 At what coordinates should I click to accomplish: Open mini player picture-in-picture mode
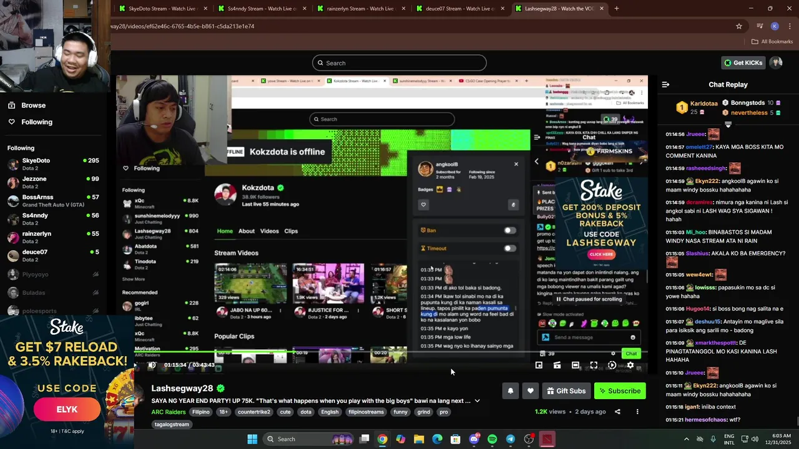[539, 365]
